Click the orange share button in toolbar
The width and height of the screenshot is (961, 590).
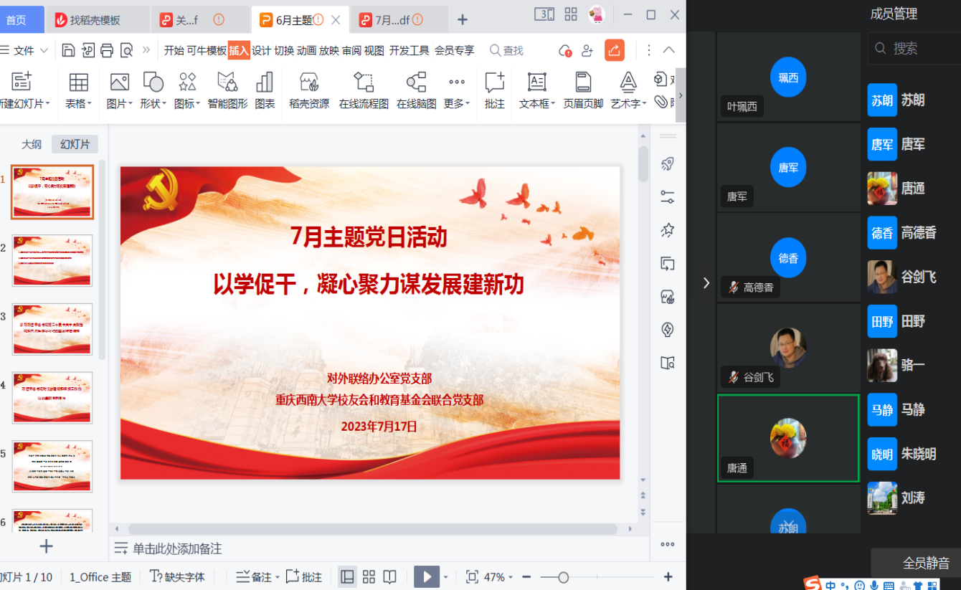pos(615,50)
